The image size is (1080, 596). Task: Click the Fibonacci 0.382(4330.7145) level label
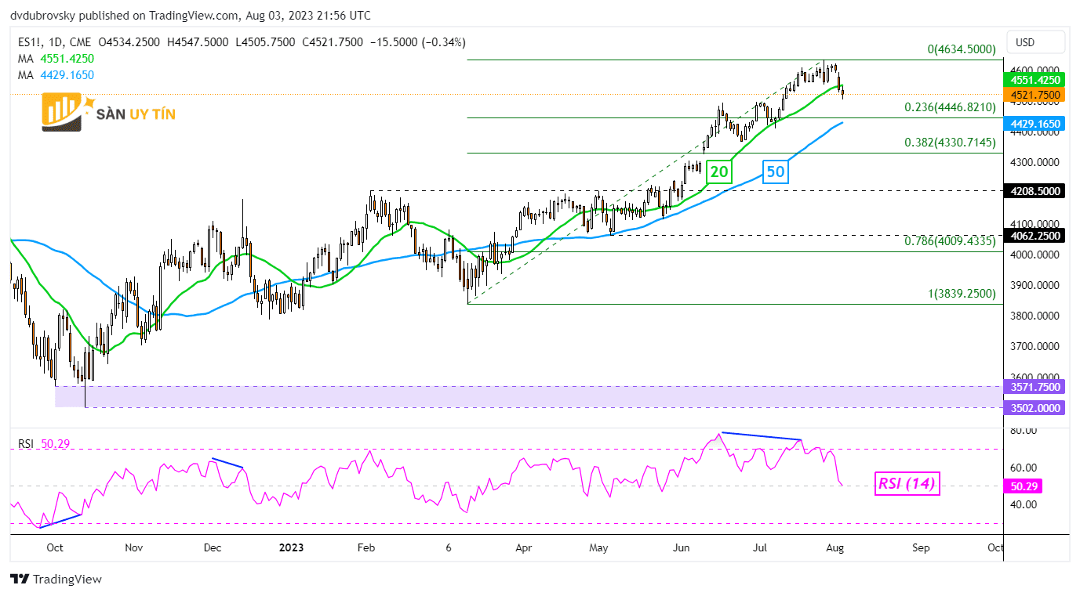point(948,143)
